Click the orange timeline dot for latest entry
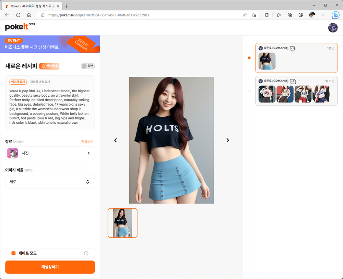 click(249, 58)
